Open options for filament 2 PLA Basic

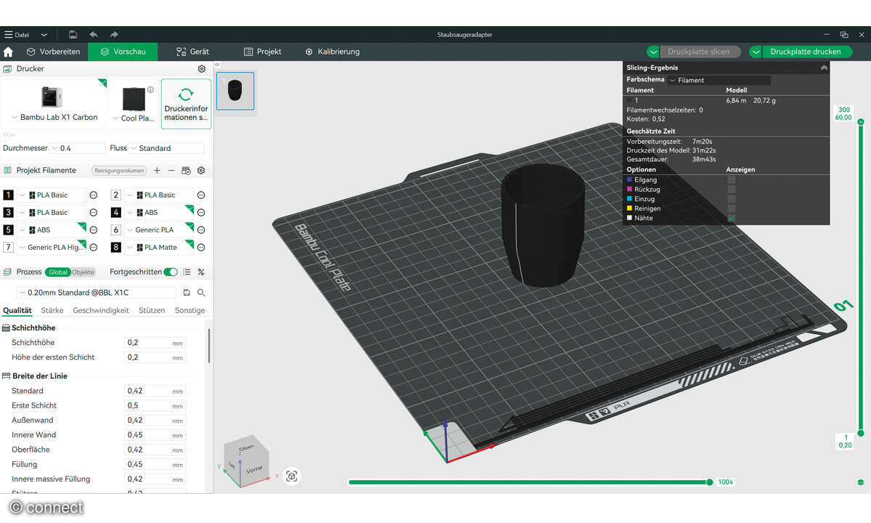[x=201, y=195]
